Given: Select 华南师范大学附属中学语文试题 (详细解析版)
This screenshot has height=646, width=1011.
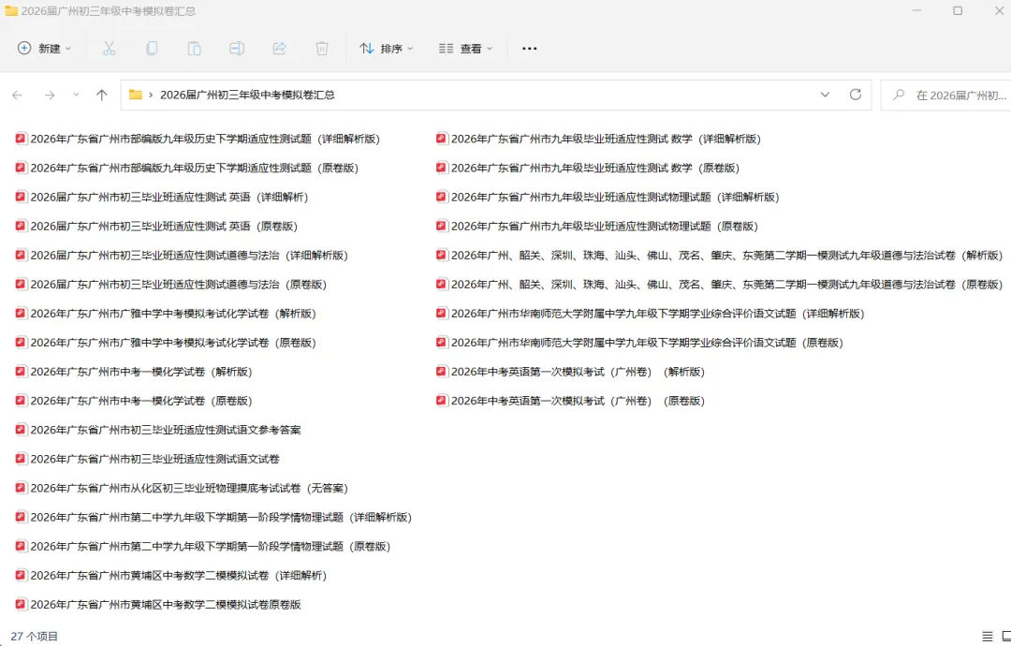Looking at the screenshot, I should (x=651, y=314).
